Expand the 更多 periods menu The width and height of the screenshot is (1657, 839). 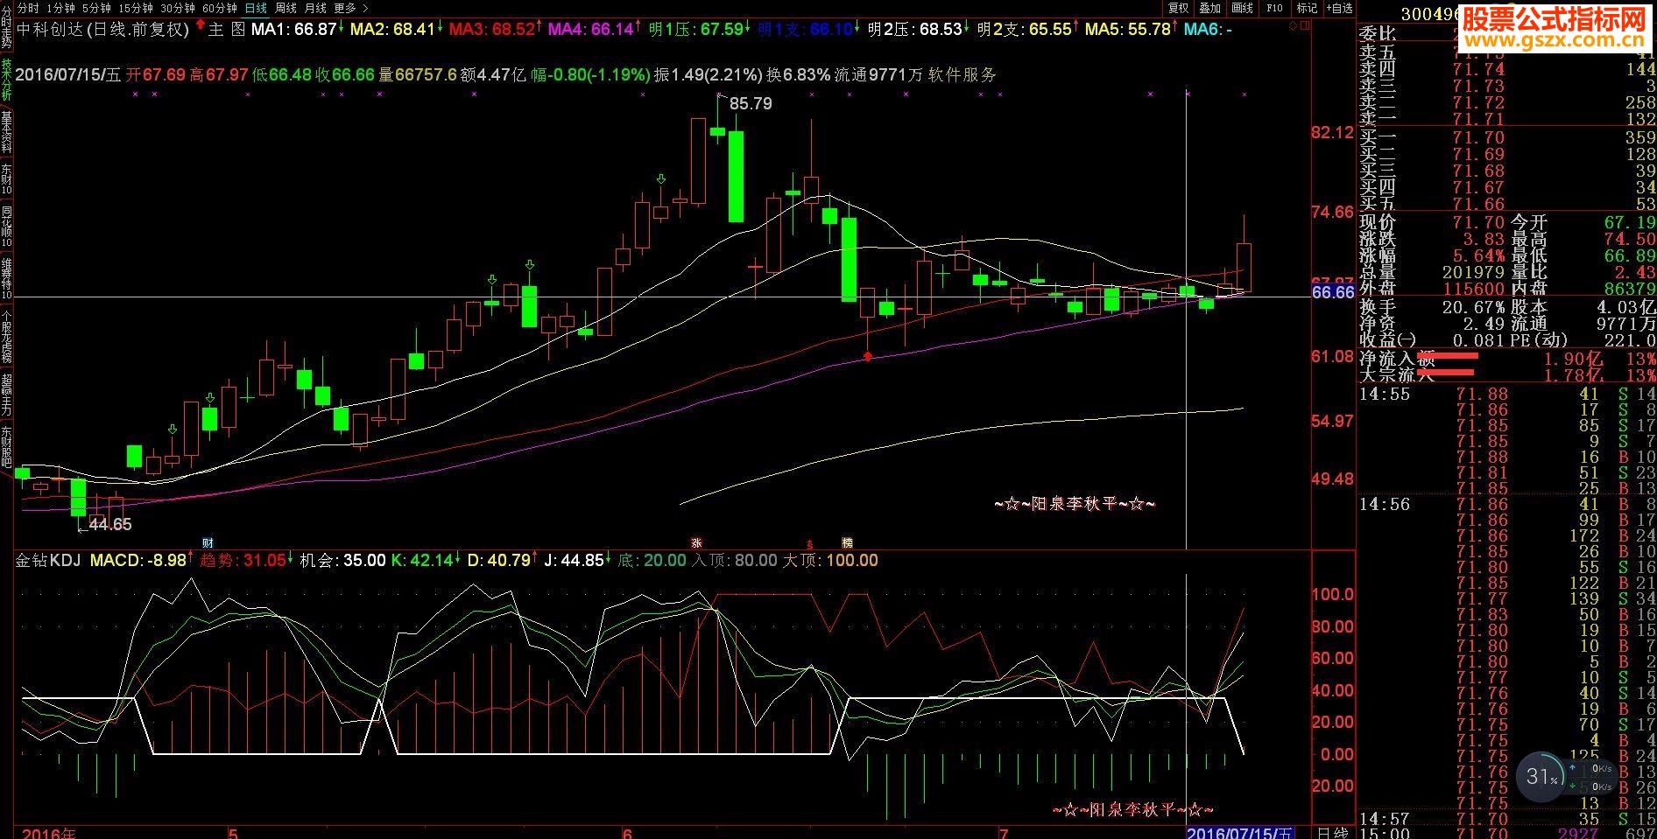(x=350, y=8)
